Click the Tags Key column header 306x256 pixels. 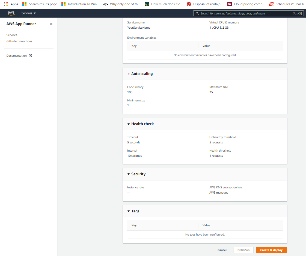coord(134,225)
